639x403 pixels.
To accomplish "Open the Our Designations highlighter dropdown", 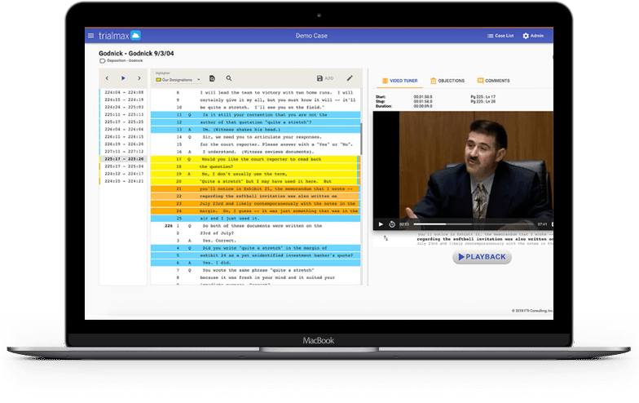I will [178, 80].
